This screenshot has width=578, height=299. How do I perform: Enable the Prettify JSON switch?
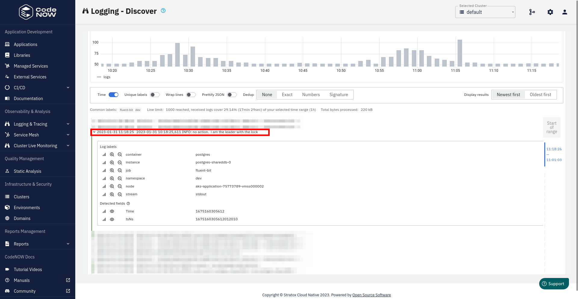tap(232, 95)
